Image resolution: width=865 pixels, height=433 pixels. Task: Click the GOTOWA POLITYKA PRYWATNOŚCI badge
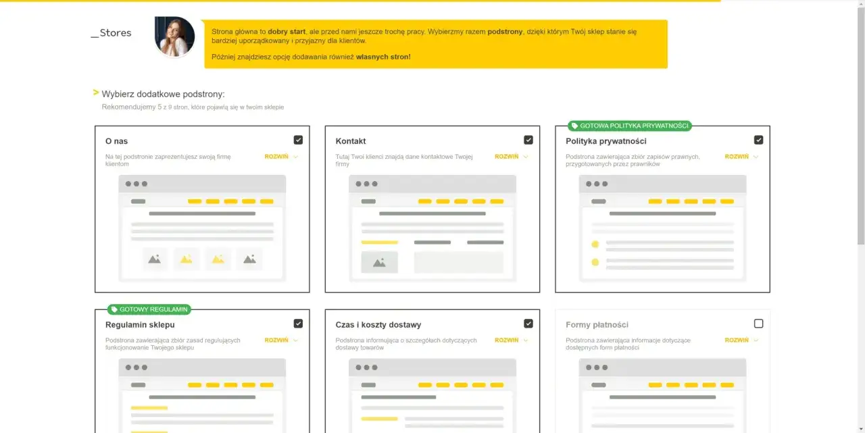629,126
